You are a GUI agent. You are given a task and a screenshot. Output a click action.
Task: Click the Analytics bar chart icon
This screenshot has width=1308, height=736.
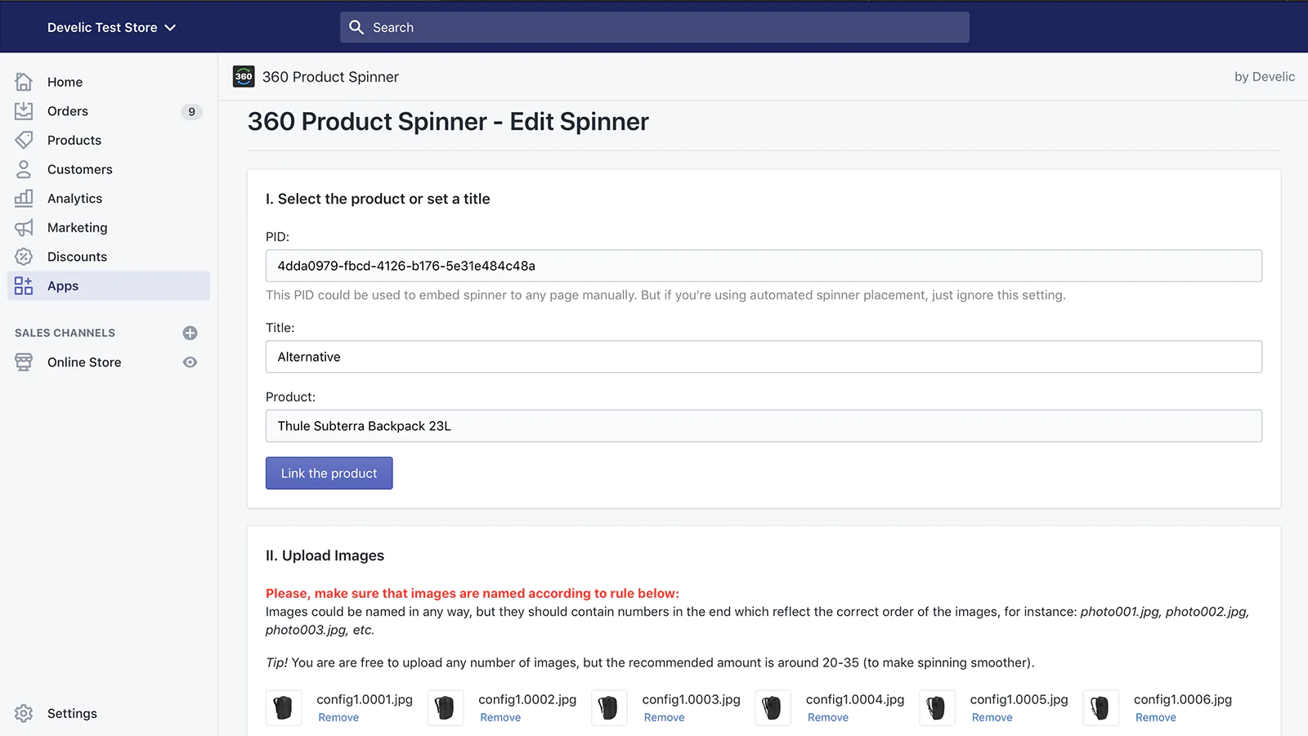click(24, 198)
